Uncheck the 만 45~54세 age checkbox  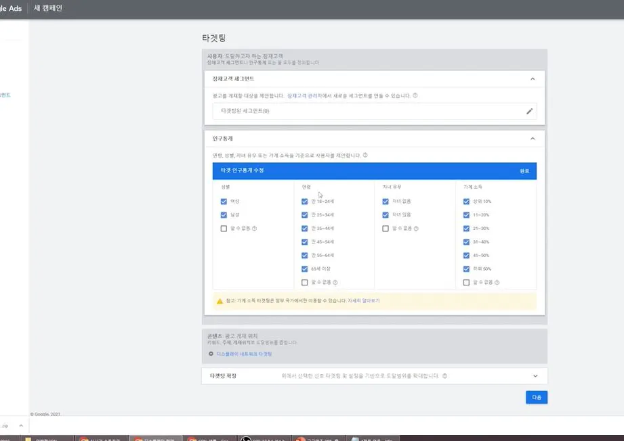[304, 242]
